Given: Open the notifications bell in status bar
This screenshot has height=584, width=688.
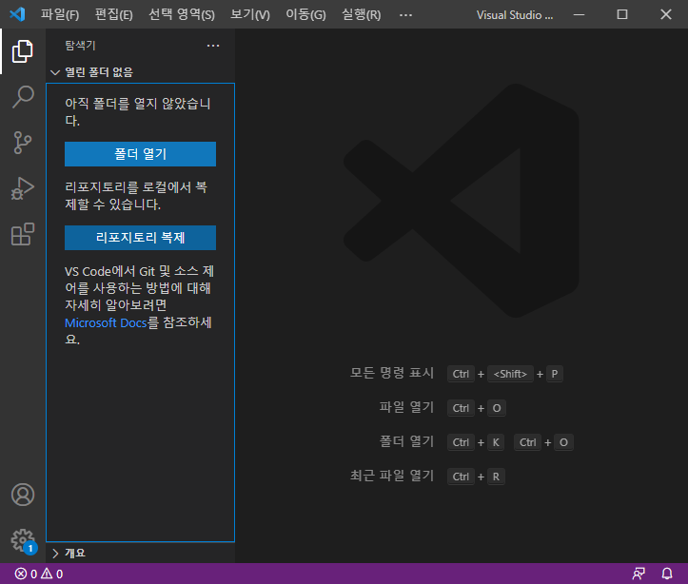Looking at the screenshot, I should (x=667, y=574).
